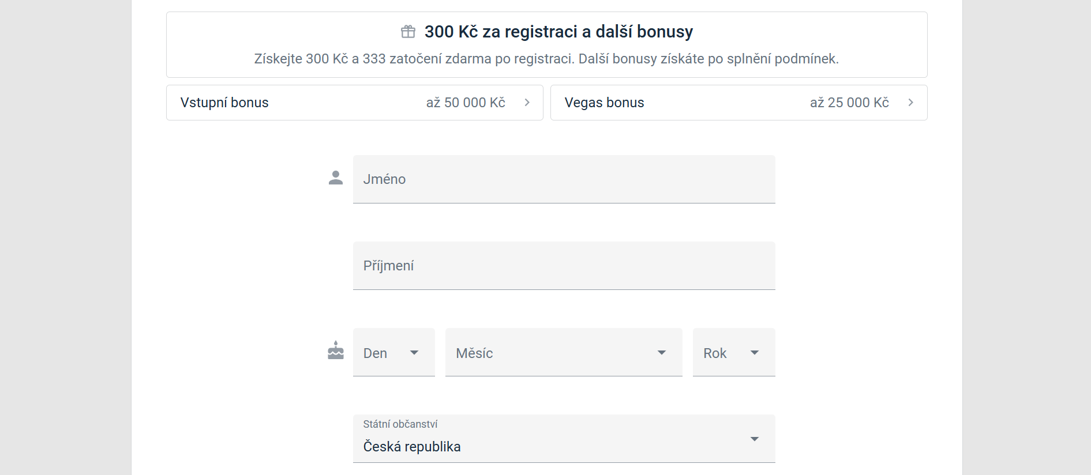Open the Rok year dropdown

(734, 352)
